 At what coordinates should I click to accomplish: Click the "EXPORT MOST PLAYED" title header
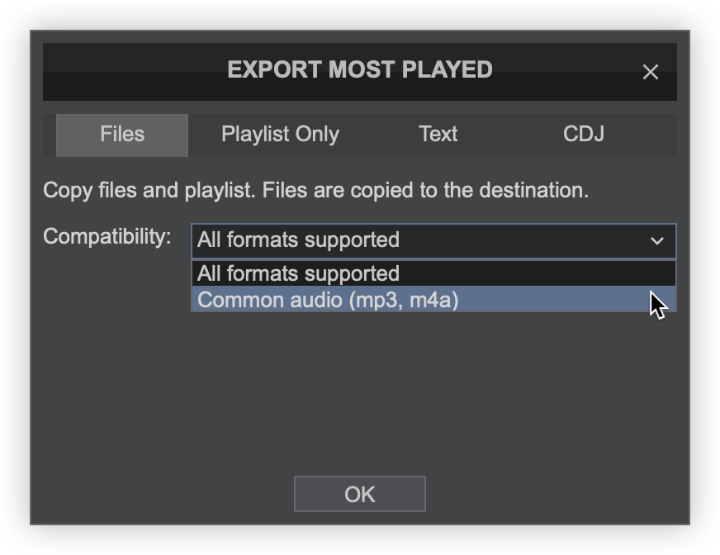pos(360,70)
